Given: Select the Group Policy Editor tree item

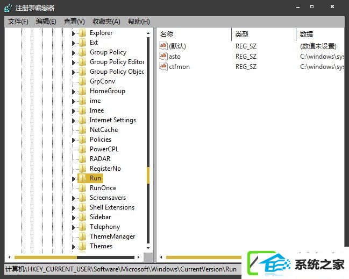Looking at the screenshot, I should tap(117, 62).
